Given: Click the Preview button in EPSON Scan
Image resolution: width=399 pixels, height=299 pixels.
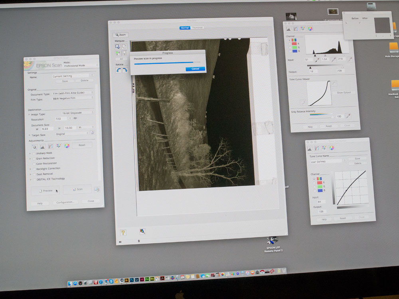Looking at the screenshot, I should [x=45, y=191].
